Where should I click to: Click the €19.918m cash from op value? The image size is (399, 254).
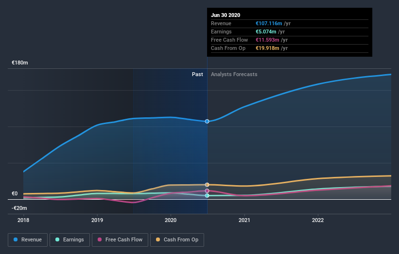(267, 48)
